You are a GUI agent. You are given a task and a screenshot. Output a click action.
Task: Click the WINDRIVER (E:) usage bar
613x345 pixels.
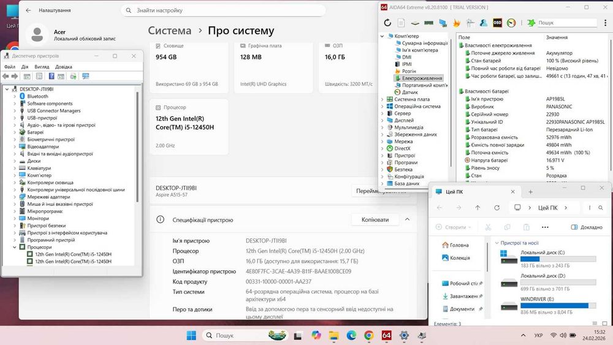tap(558, 306)
